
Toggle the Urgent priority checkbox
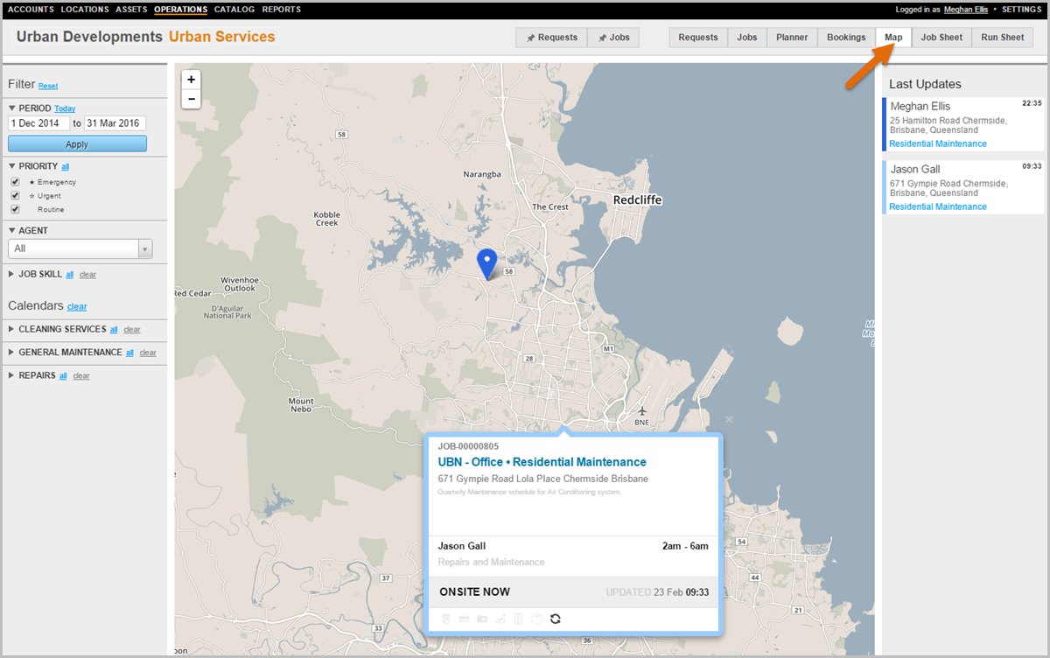15,196
